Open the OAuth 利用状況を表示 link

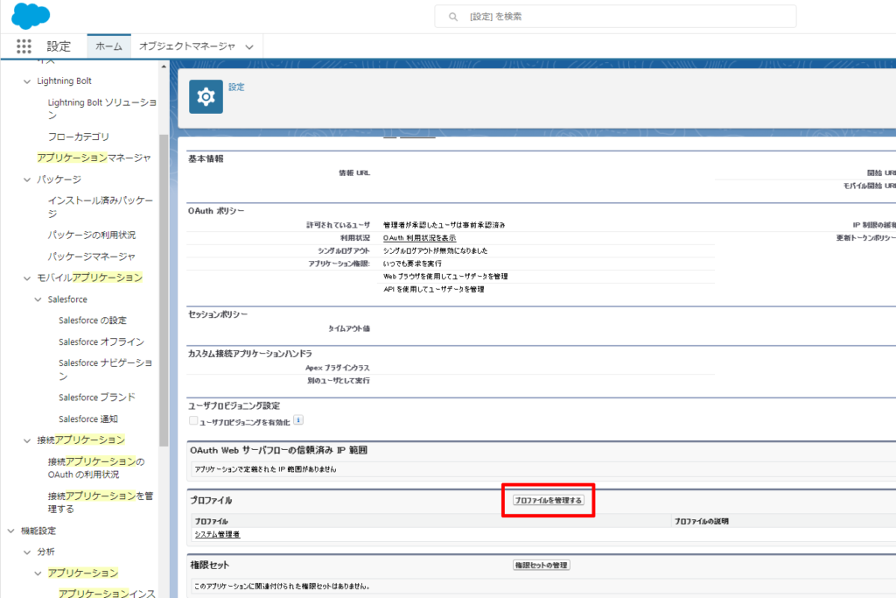click(x=419, y=238)
